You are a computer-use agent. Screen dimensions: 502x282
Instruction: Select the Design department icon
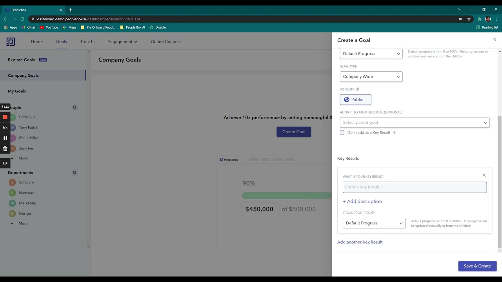coord(12,213)
